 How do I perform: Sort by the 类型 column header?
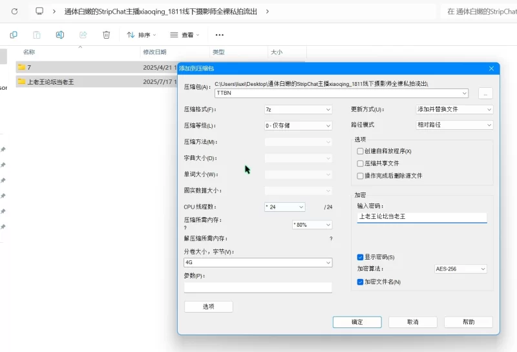tap(218, 52)
